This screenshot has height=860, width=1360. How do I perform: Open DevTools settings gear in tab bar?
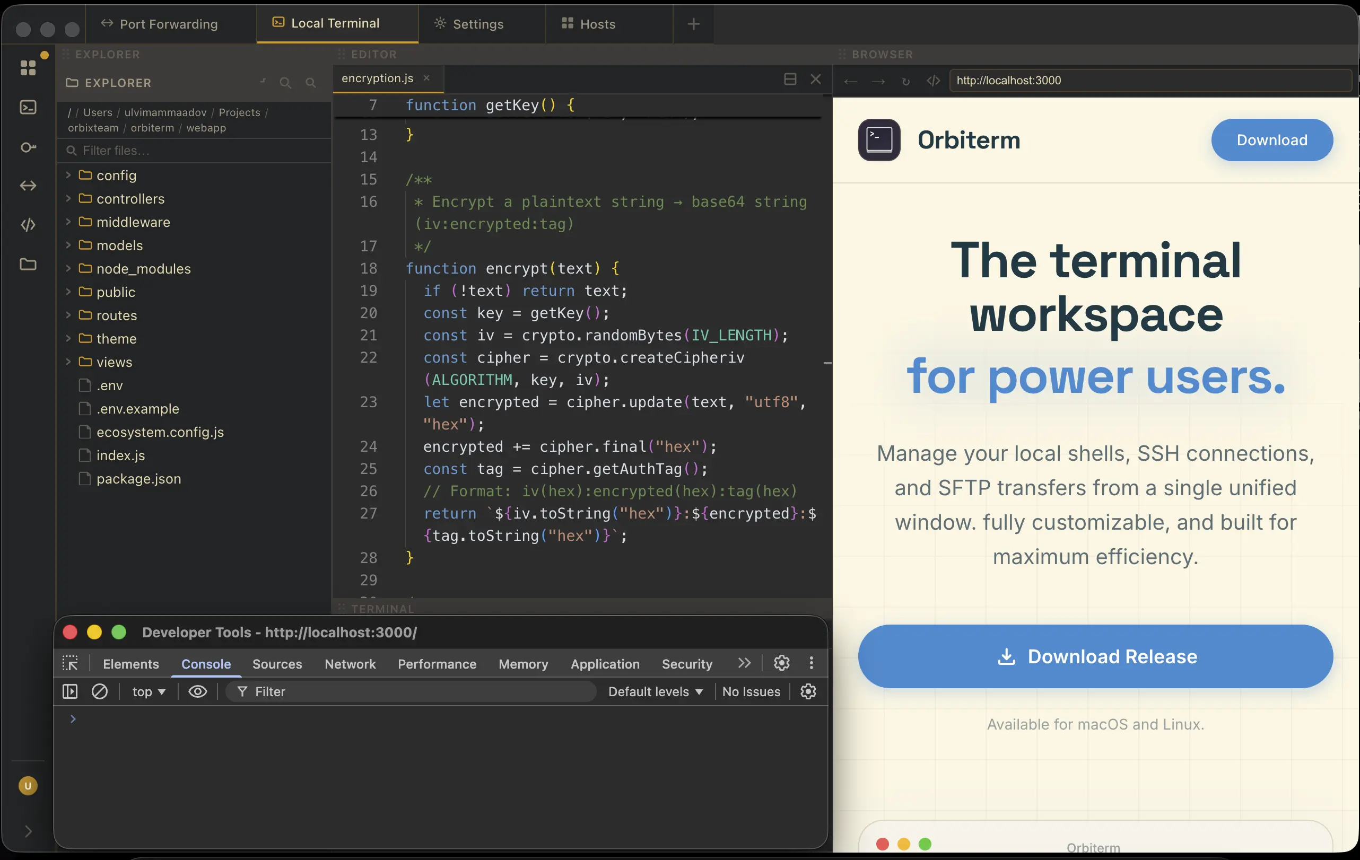[x=782, y=663]
